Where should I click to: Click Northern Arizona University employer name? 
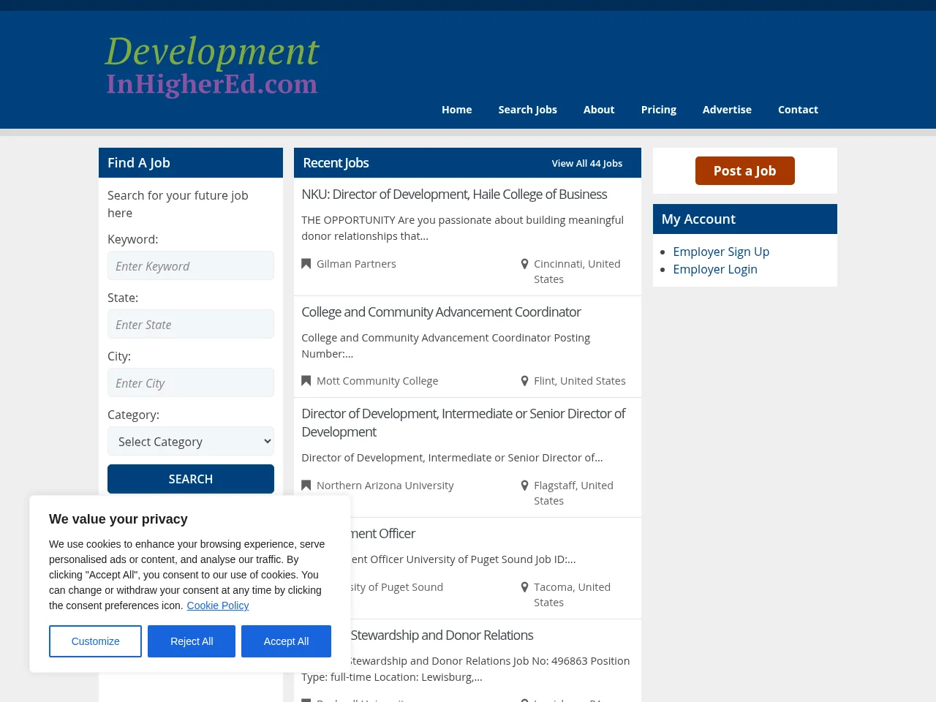click(385, 486)
